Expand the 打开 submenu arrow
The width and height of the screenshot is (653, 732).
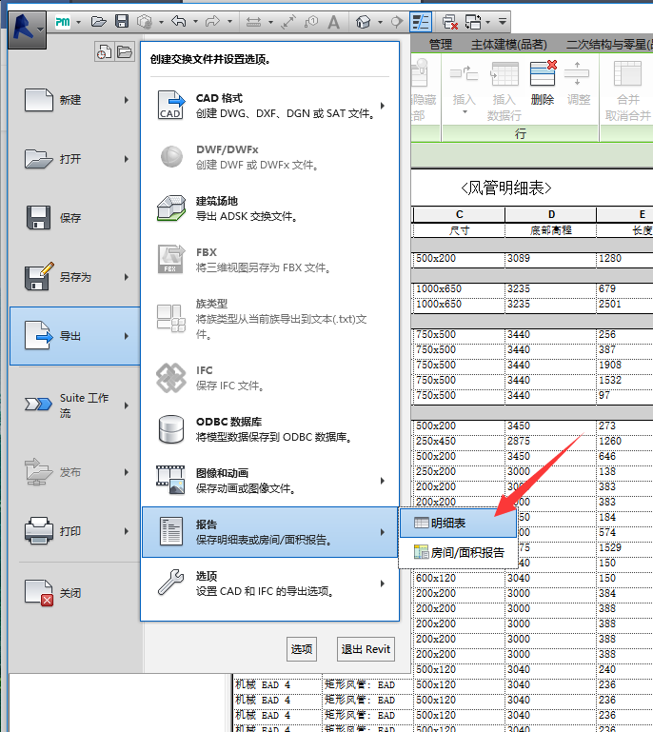coord(127,159)
